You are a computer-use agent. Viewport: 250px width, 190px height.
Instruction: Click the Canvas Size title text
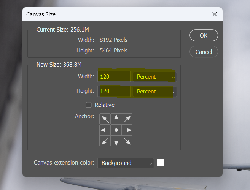click(41, 14)
